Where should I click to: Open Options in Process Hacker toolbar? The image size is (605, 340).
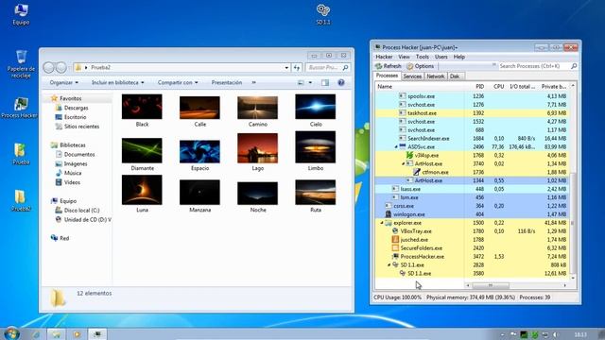pyautogui.click(x=421, y=66)
